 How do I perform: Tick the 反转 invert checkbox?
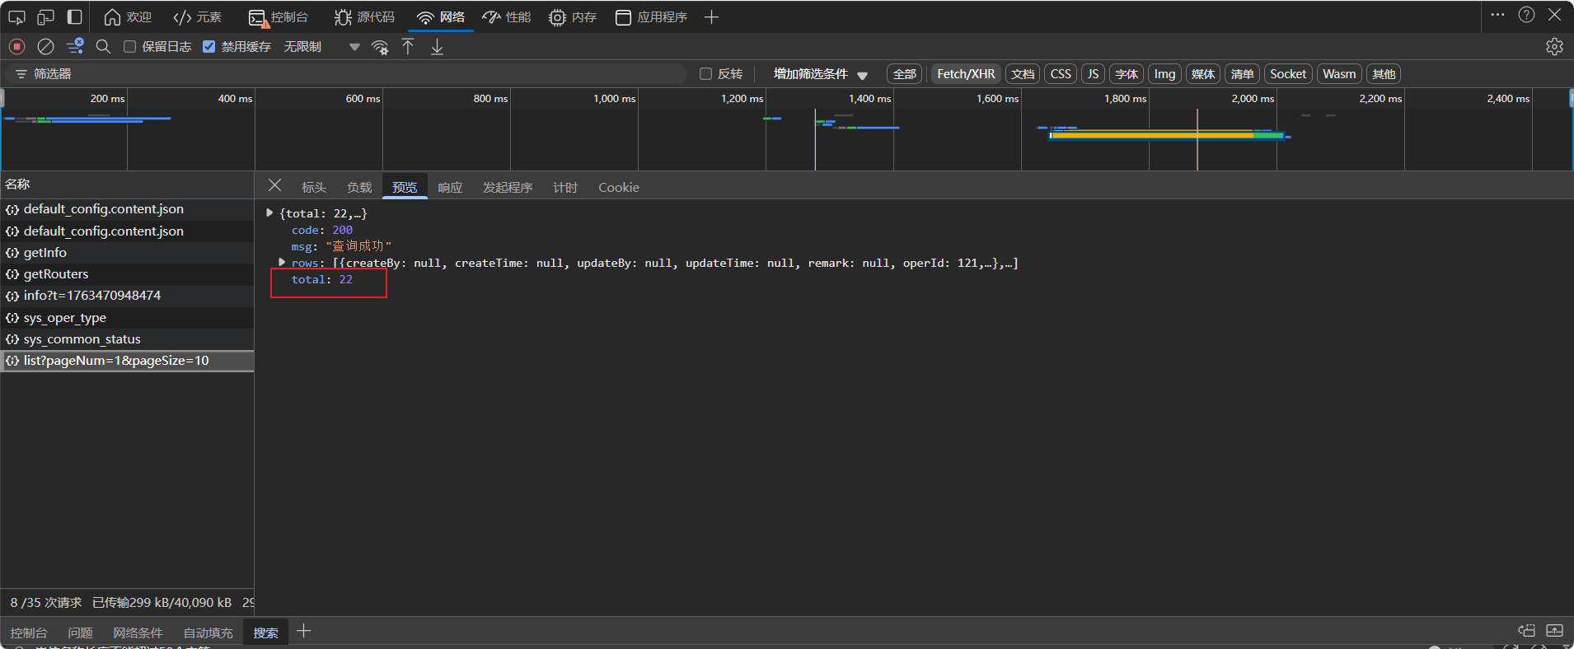pos(705,73)
